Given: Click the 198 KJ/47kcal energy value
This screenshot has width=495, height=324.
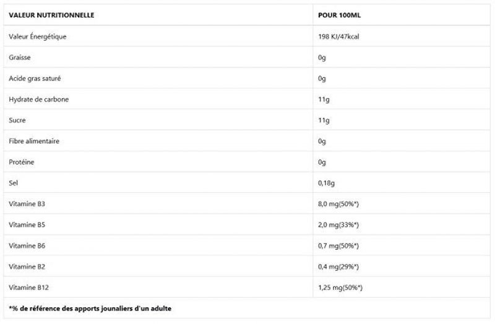Looking at the screenshot, I should point(338,36).
